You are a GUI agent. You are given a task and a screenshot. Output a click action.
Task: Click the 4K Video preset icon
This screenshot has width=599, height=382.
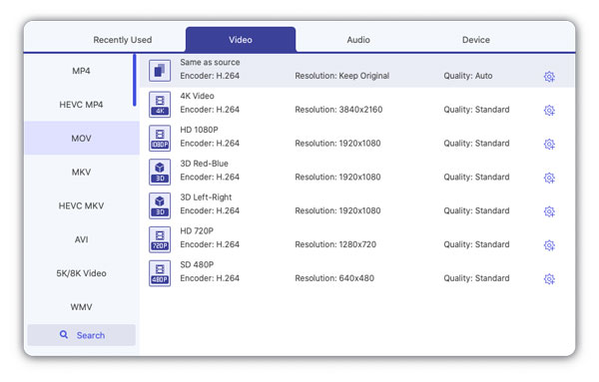pos(160,105)
